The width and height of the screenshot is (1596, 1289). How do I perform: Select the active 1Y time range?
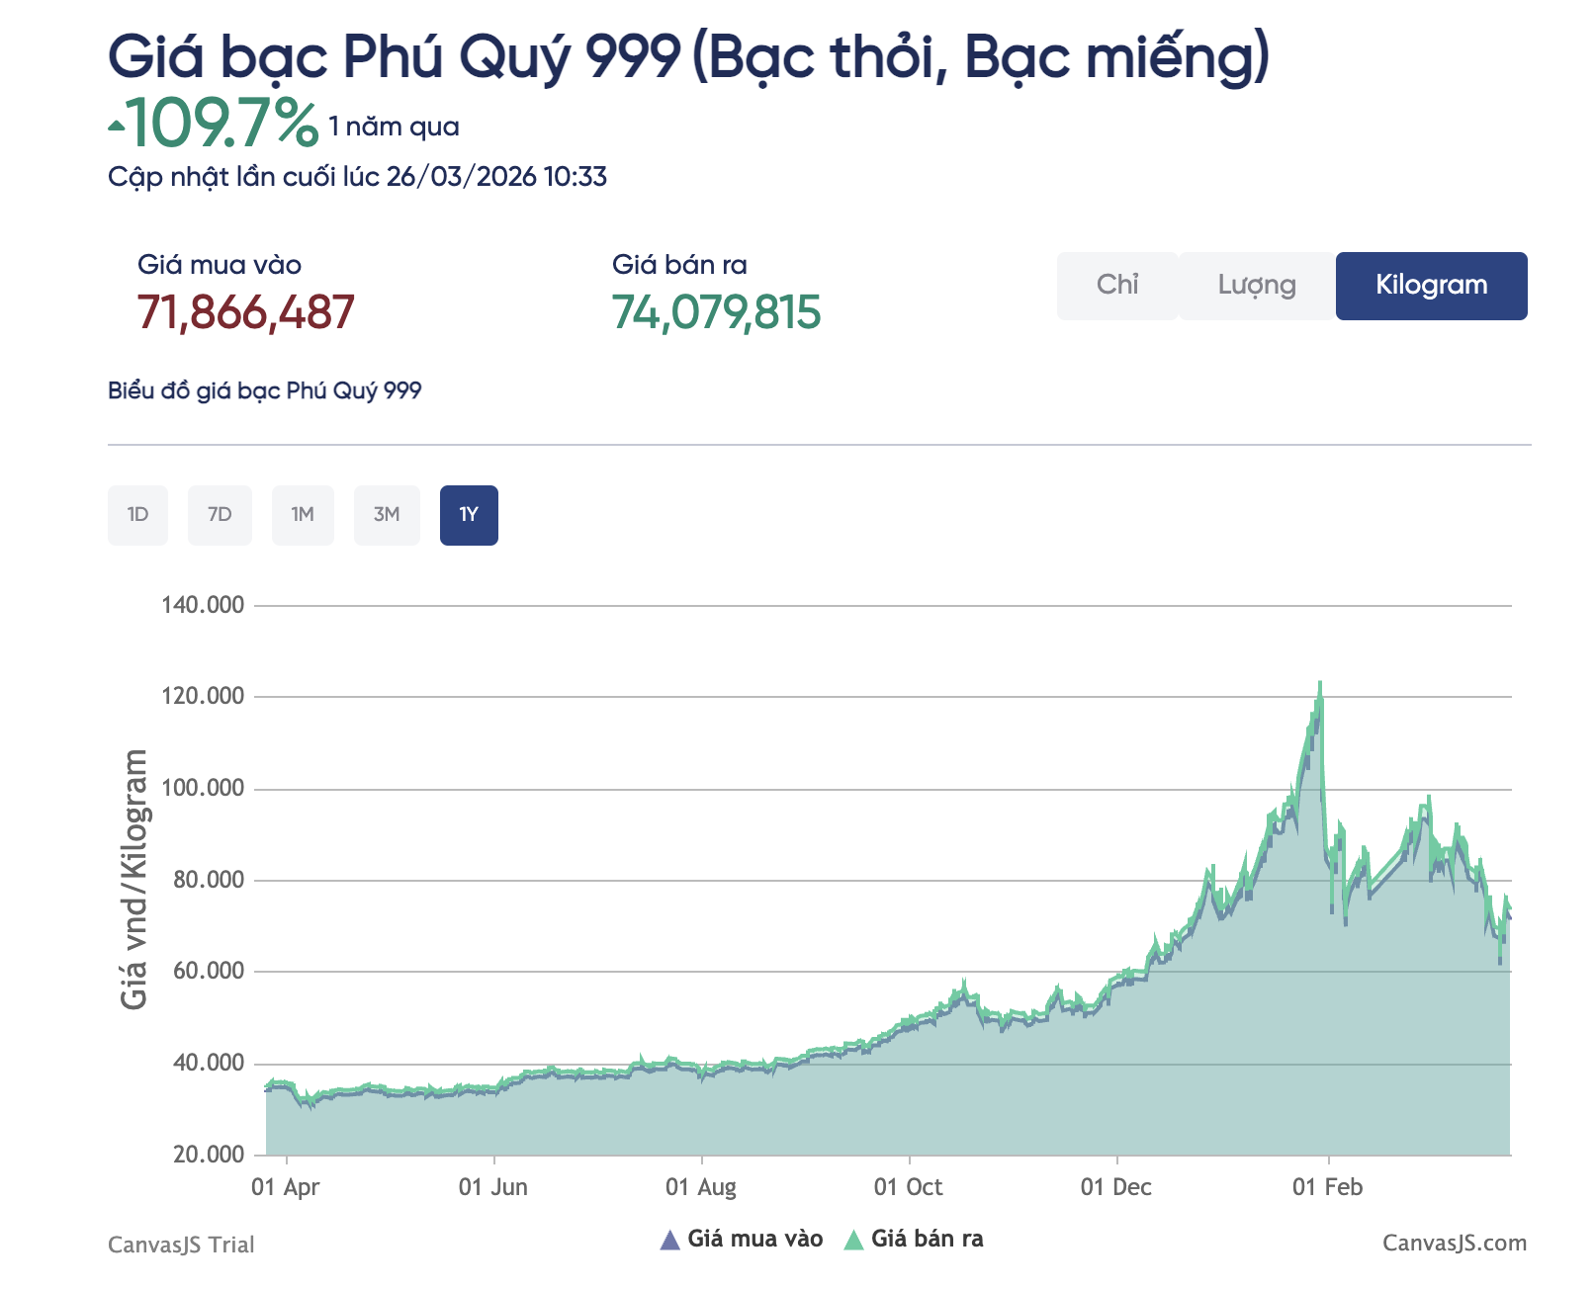click(x=468, y=515)
